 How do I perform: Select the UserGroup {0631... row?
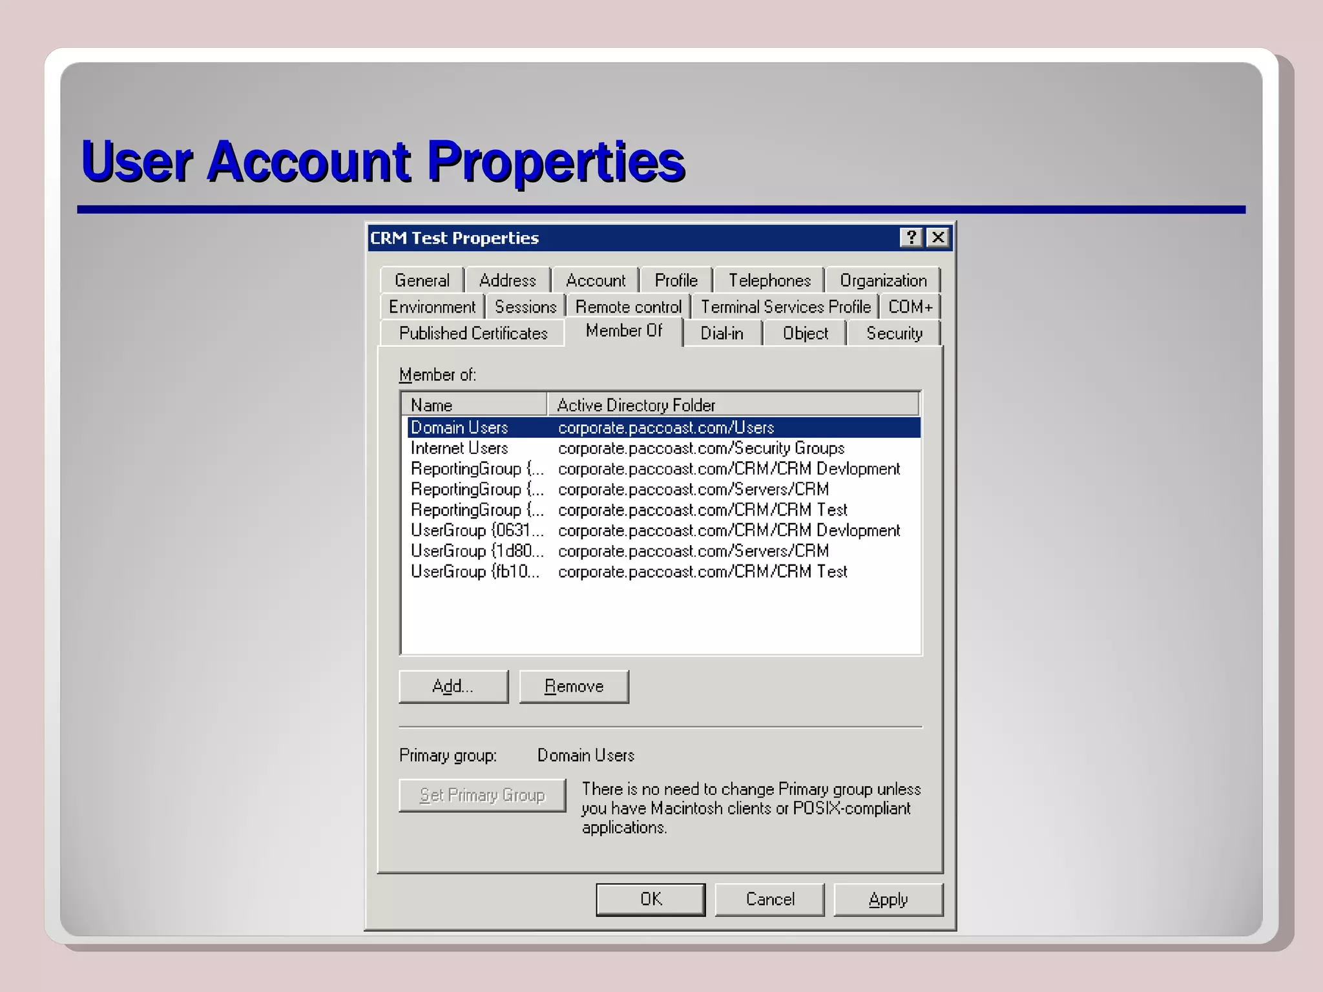663,530
